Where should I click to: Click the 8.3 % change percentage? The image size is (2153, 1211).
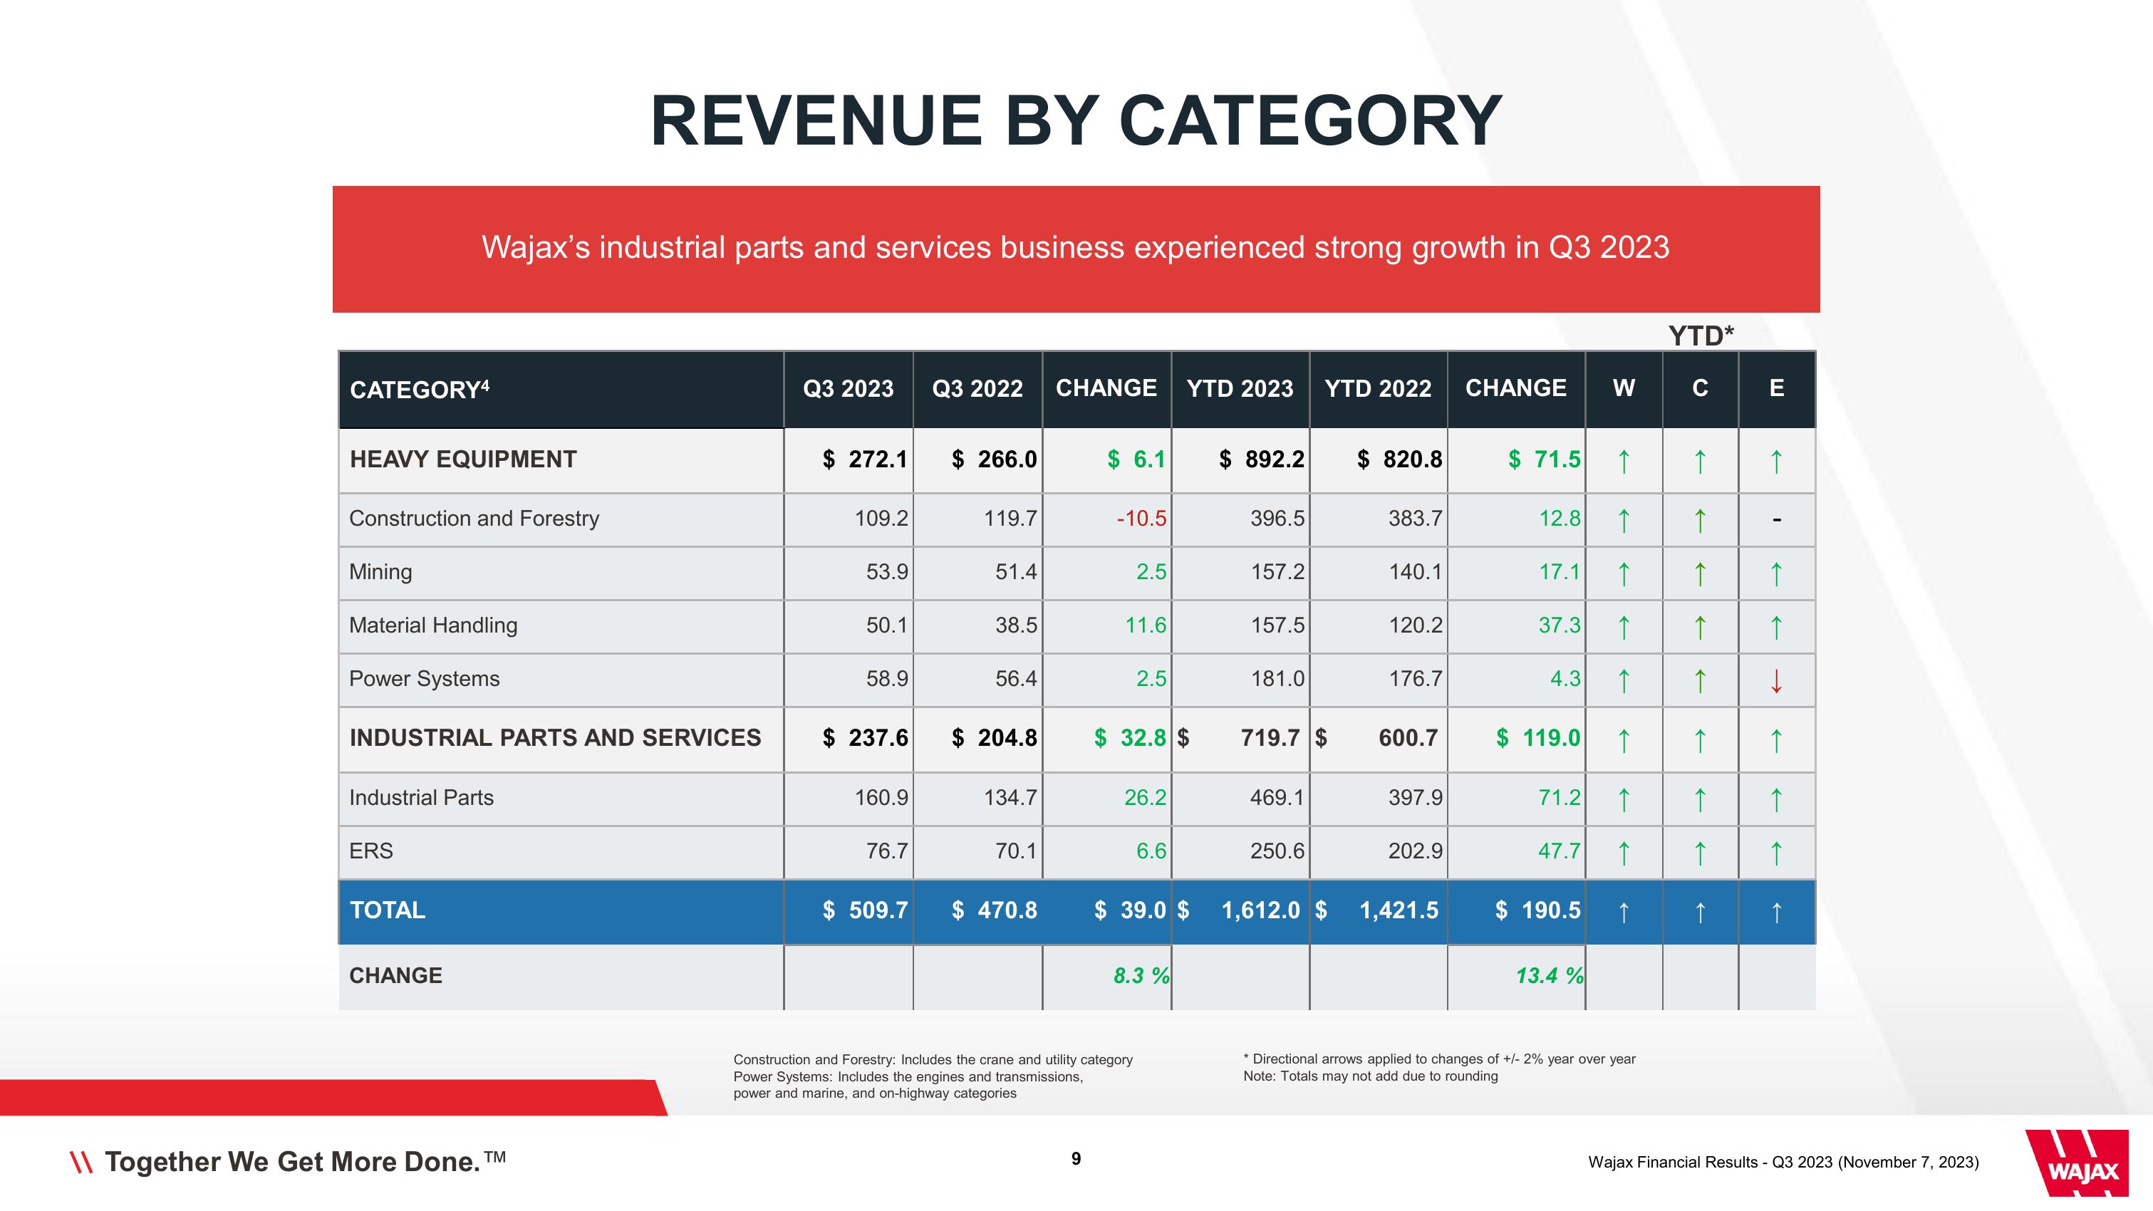coord(1142,976)
